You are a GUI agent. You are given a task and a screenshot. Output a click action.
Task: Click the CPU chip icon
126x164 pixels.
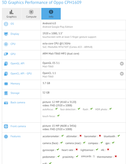pos(6,44)
